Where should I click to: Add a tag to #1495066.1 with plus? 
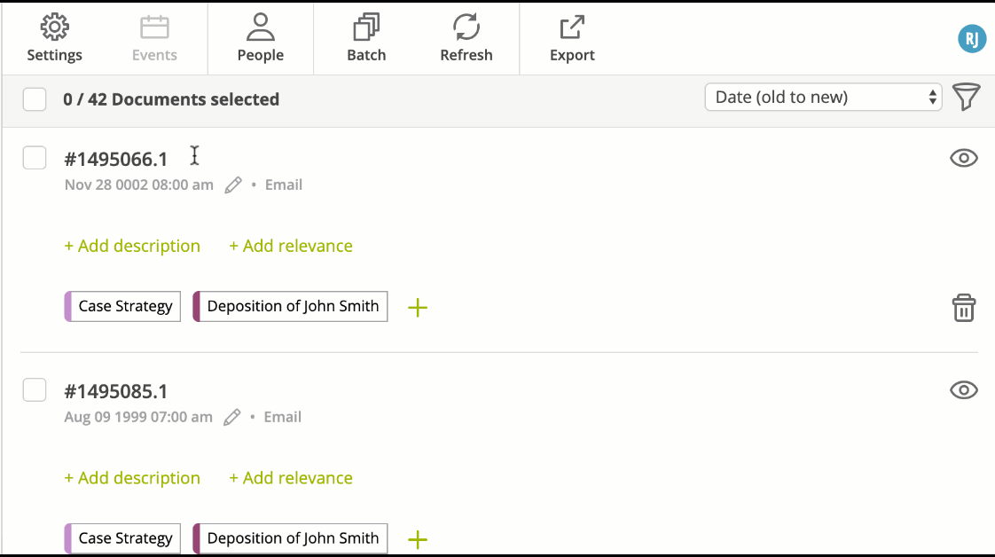418,308
